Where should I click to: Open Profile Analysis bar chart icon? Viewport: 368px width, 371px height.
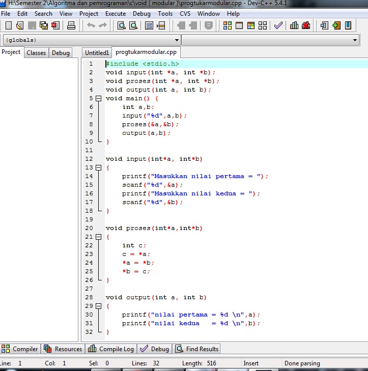(x=294, y=25)
